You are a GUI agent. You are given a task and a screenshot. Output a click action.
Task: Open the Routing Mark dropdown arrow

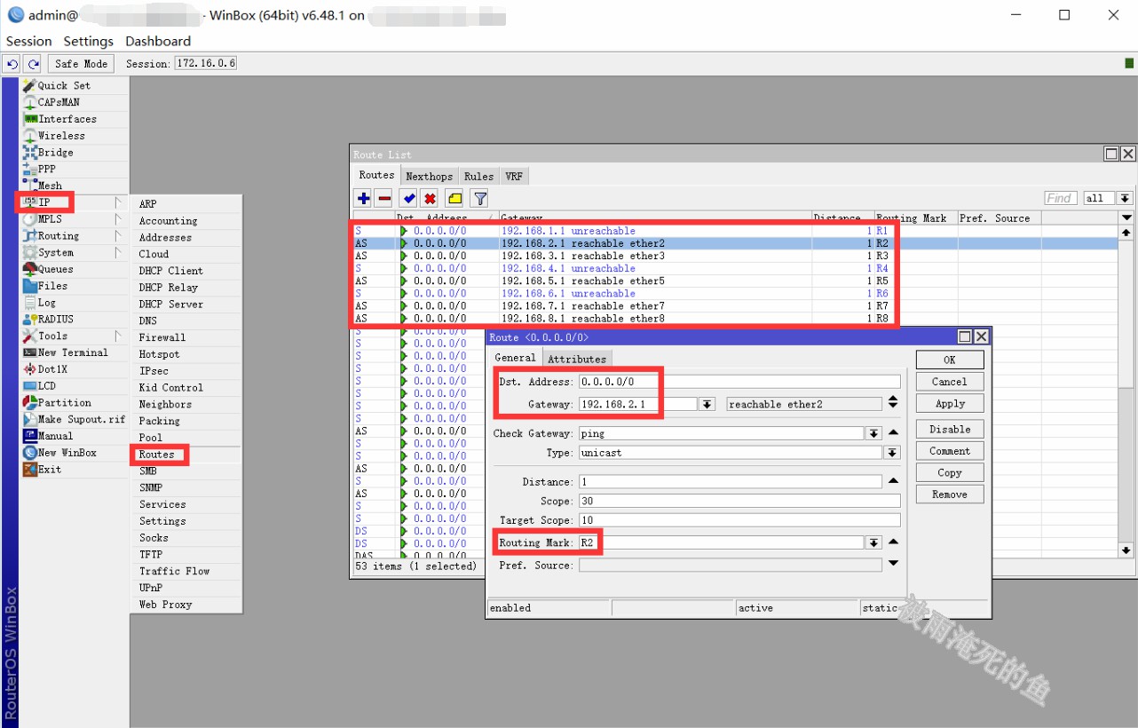(873, 542)
